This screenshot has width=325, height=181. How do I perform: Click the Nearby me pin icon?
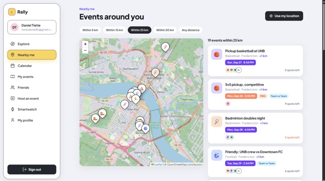click(x=12, y=55)
